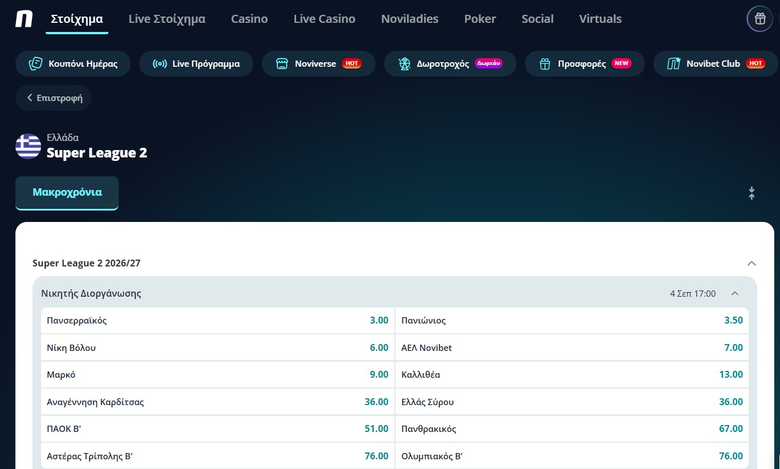
Task: Open the gift rewards icon
Action: click(760, 19)
